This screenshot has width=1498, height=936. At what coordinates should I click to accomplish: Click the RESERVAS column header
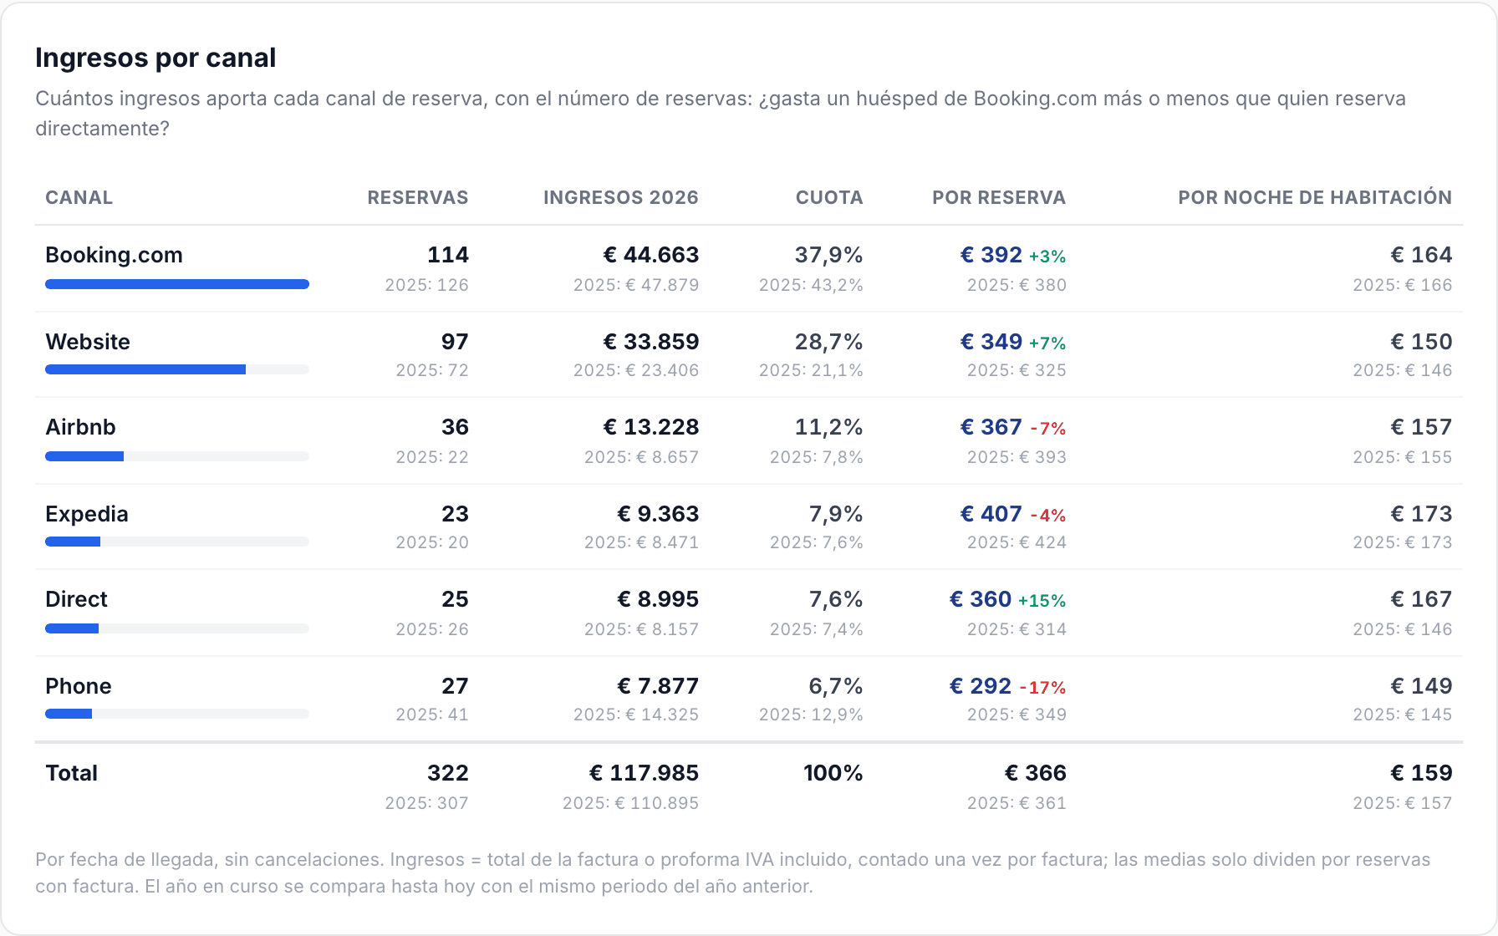(418, 197)
